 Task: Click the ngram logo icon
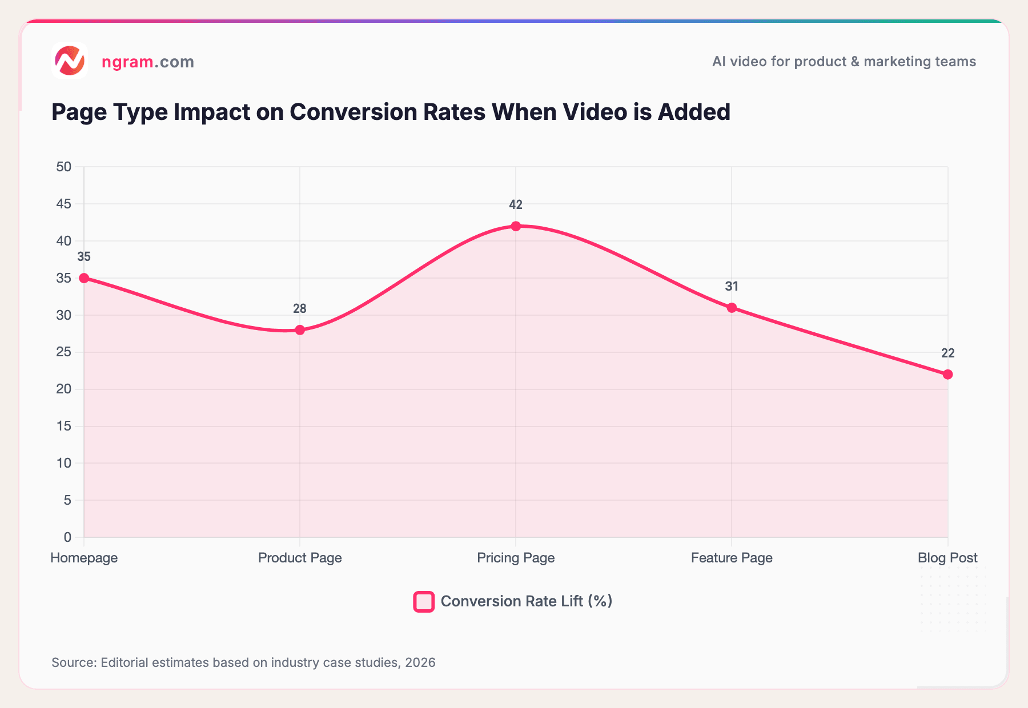pyautogui.click(x=70, y=62)
